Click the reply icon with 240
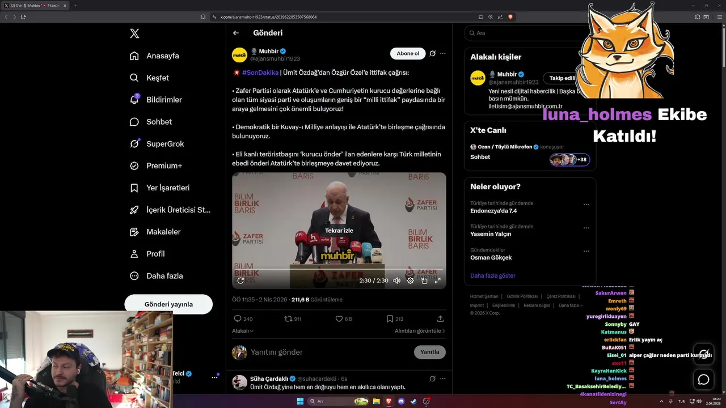This screenshot has height=408, width=726. click(x=243, y=319)
